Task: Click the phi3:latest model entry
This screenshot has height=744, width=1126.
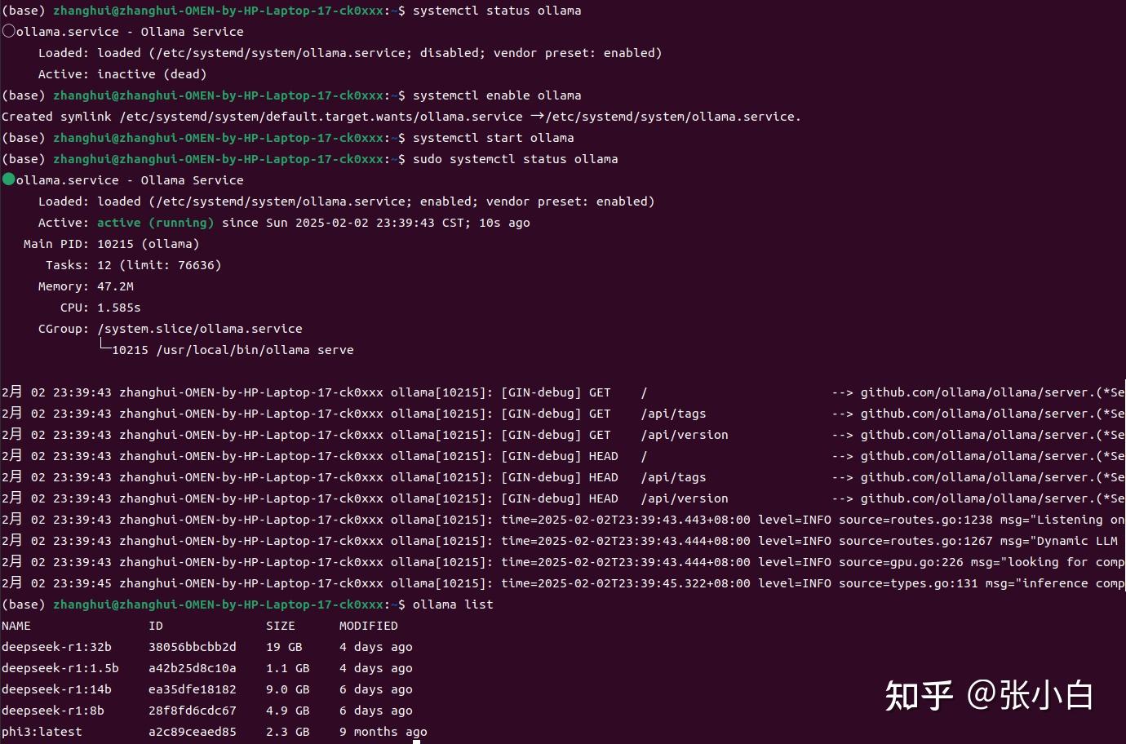Action: [x=42, y=731]
